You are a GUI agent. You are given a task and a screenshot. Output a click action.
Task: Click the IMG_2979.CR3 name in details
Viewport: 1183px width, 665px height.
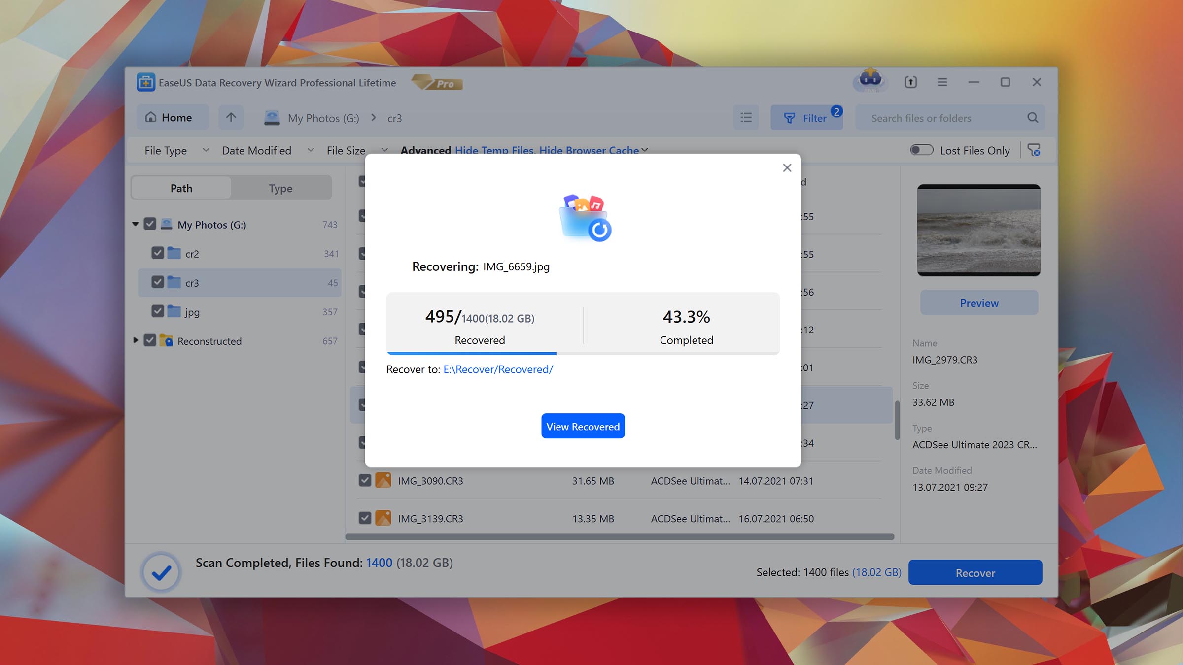[944, 360]
